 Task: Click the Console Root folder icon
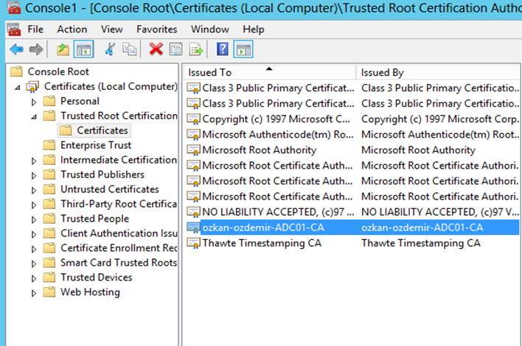(x=16, y=71)
